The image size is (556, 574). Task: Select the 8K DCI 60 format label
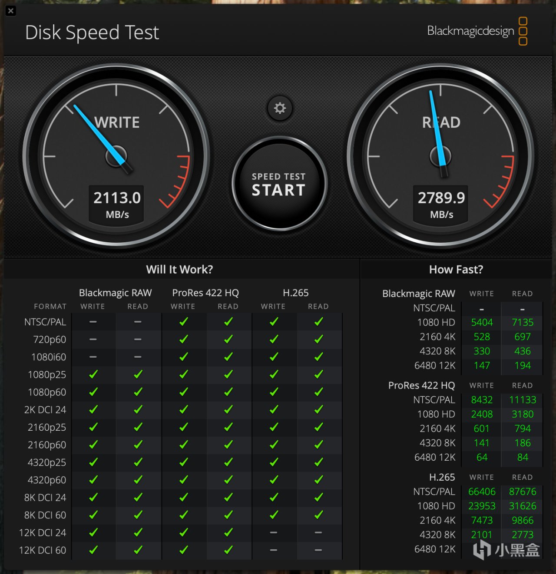tap(45, 515)
